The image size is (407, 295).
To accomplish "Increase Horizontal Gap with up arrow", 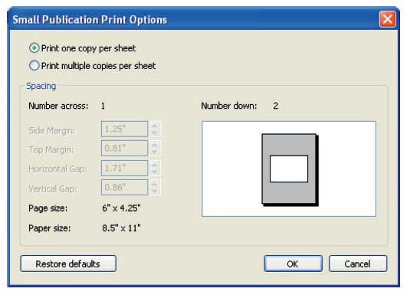I will coord(155,165).
